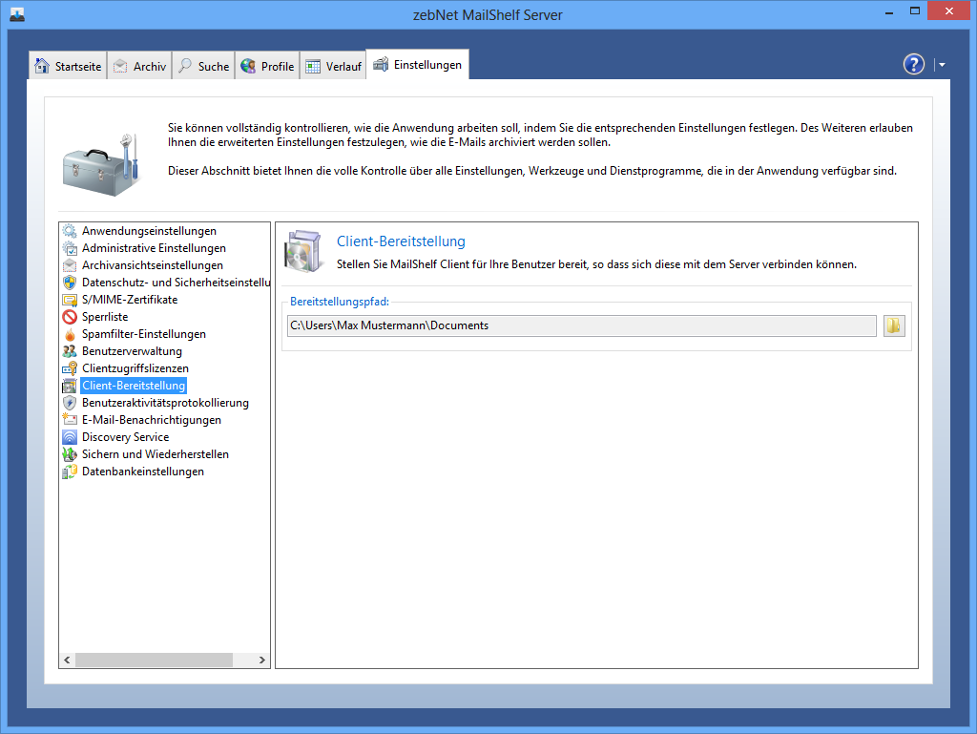The height and width of the screenshot is (734, 977).
Task: Go to the Profile tab
Action: (x=267, y=66)
